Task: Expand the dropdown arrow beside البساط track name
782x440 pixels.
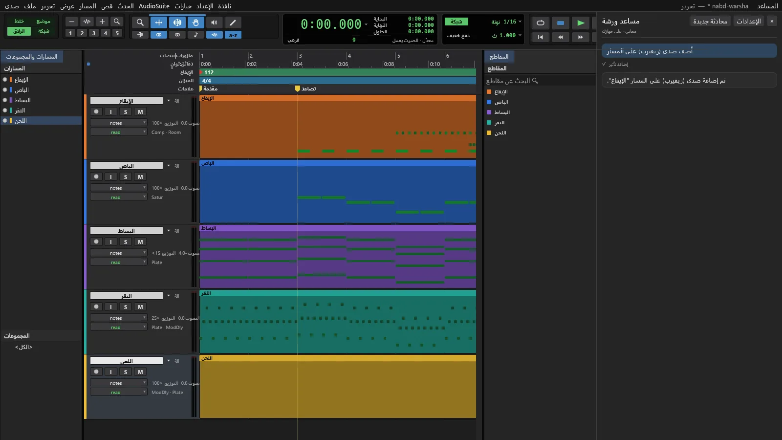Action: (x=169, y=231)
